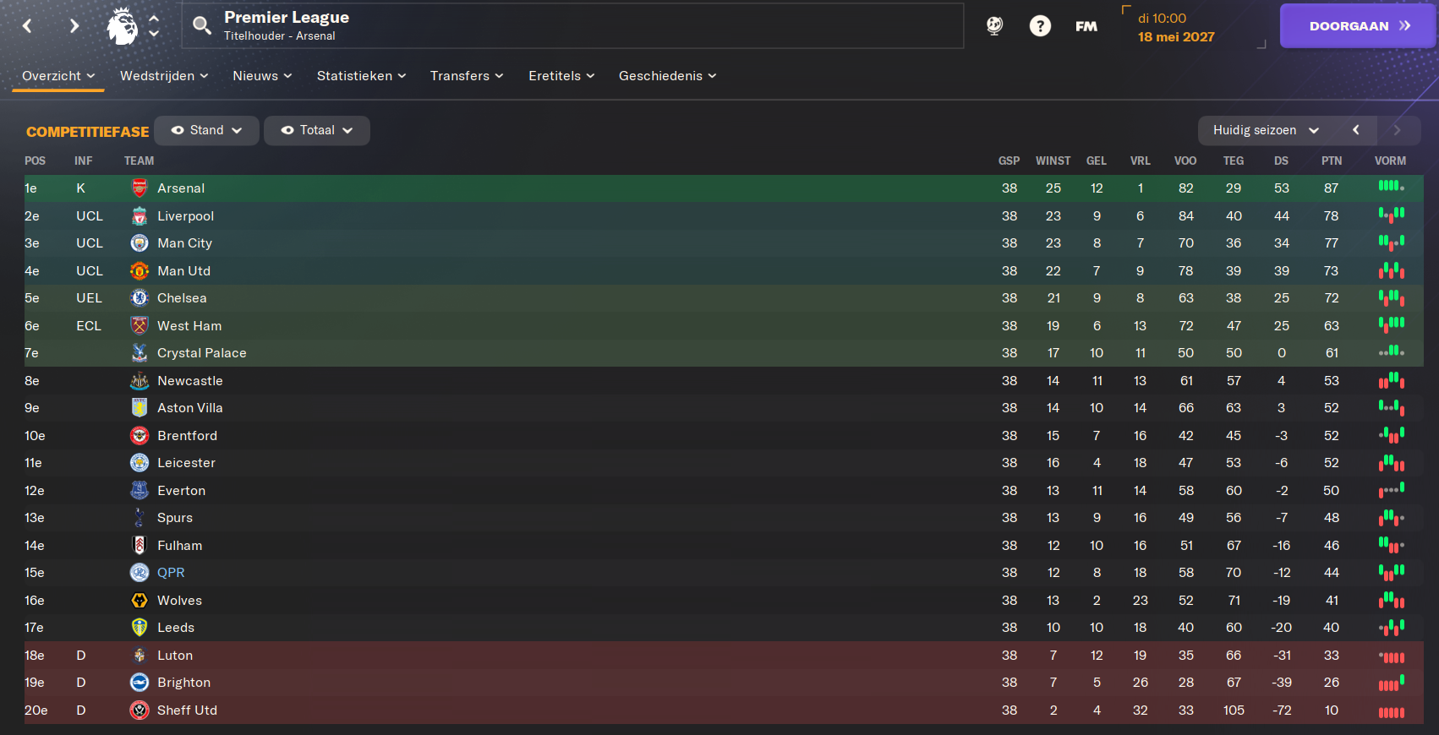Click the DOORGAAN continue button
The width and height of the screenshot is (1439, 735).
coord(1357,26)
